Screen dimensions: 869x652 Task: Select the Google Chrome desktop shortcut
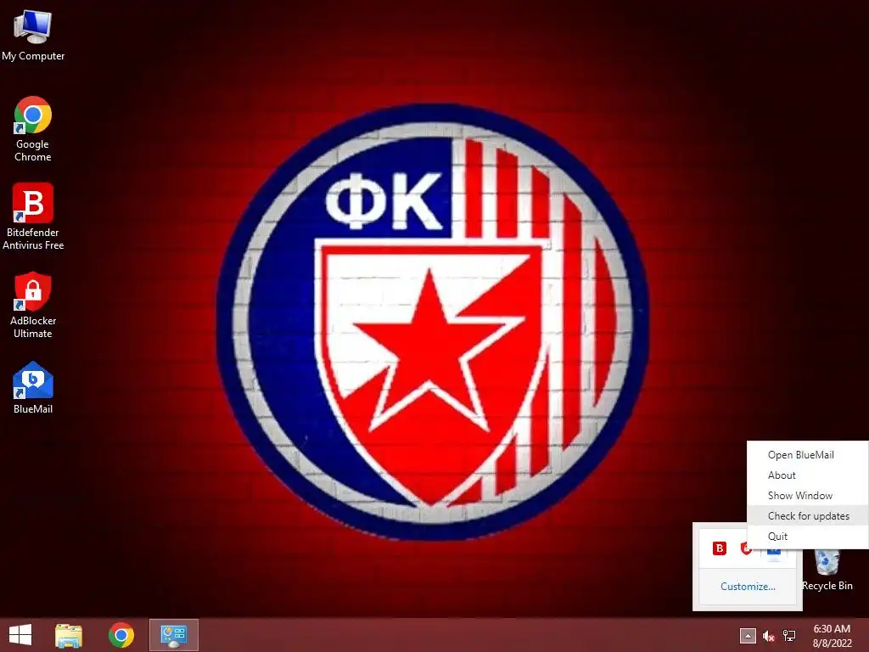click(33, 129)
